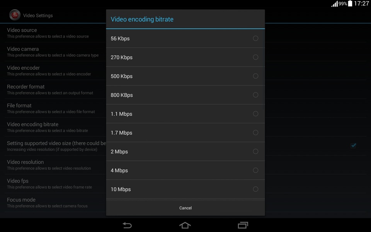Open the File format preference
The width and height of the screenshot is (371, 232).
click(x=55, y=108)
